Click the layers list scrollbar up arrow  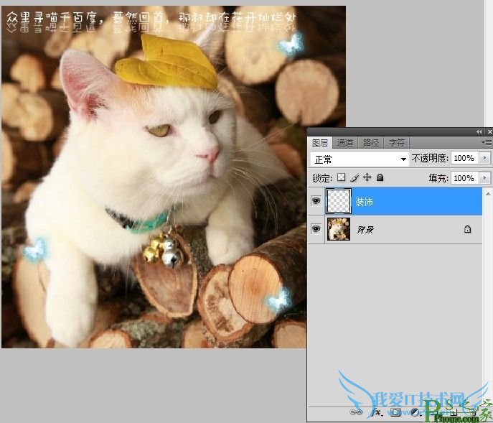click(488, 194)
